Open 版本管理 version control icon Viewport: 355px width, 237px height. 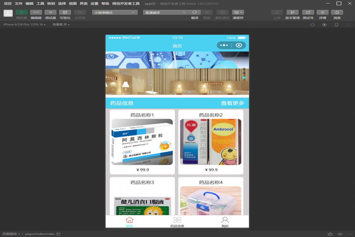point(292,12)
